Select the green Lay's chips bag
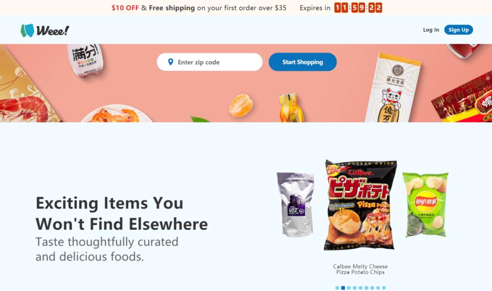Image resolution: width=492 pixels, height=291 pixels. 425,204
